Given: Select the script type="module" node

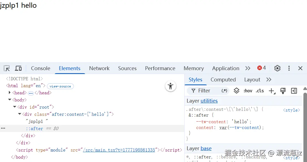Looking at the screenshot, I should pyautogui.click(x=99, y=150).
